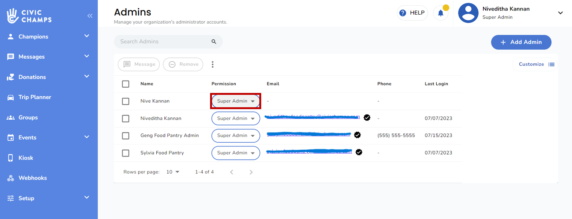Toggle the select-all header checkbox
The image size is (572, 219).
pyautogui.click(x=126, y=84)
